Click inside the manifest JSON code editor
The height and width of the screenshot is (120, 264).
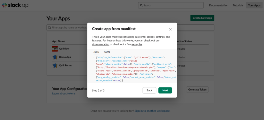[x=132, y=69]
